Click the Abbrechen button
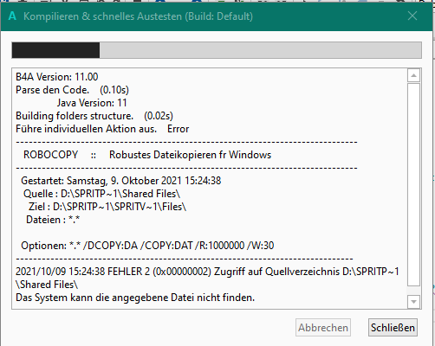Image resolution: width=435 pixels, height=346 pixels. click(323, 328)
